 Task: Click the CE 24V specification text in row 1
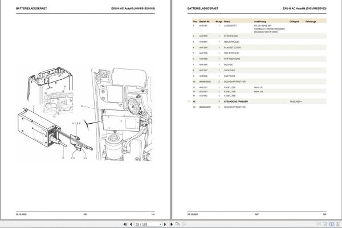[263, 26]
